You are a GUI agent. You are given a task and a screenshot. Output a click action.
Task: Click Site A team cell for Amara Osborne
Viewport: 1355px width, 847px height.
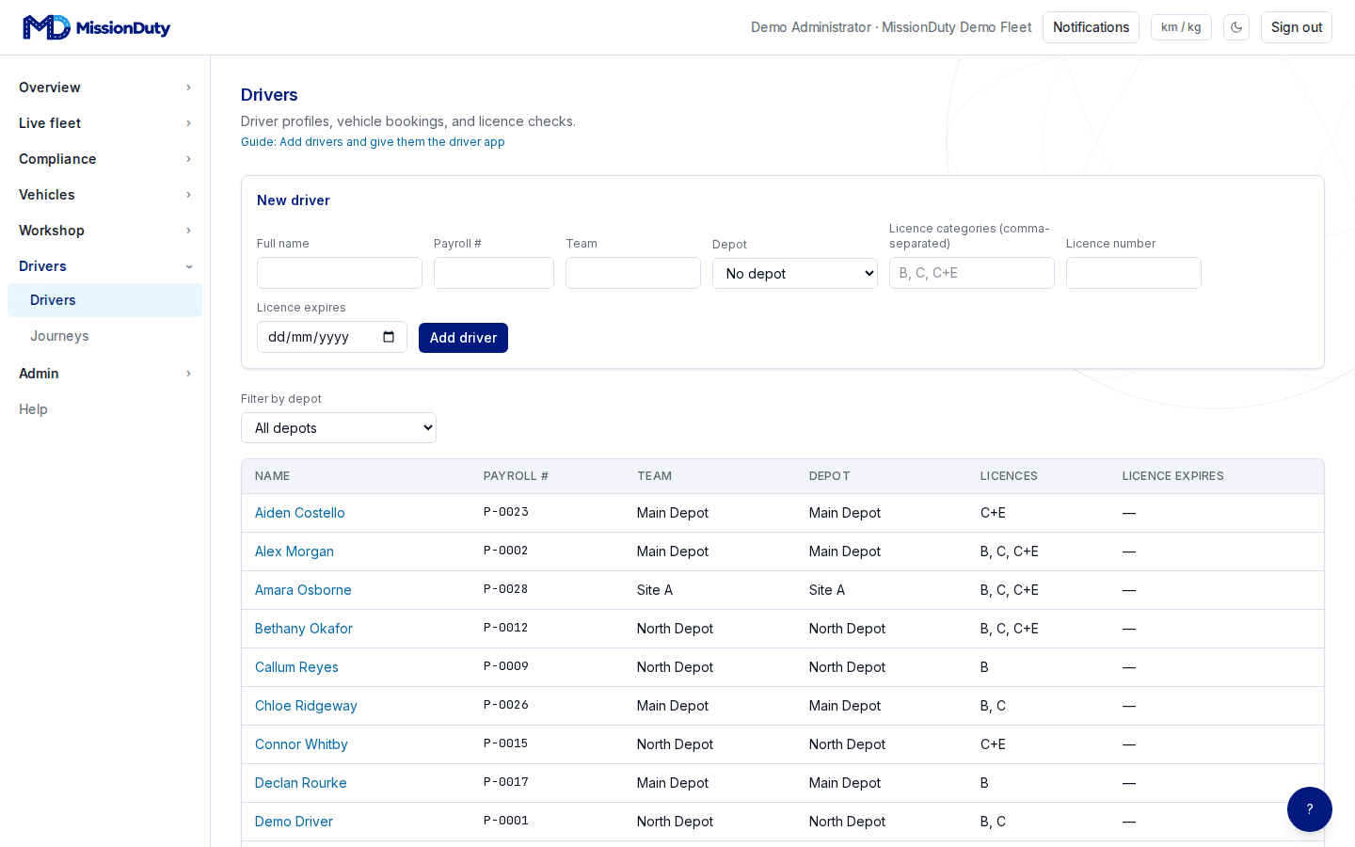pyautogui.click(x=655, y=590)
